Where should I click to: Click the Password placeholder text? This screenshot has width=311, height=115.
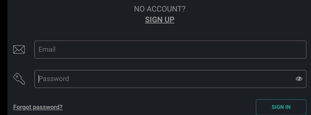click(54, 79)
